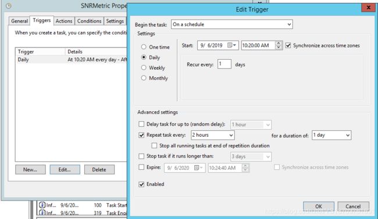The width and height of the screenshot is (378, 219).
Task: Click event ID 319 in history list
Action: tap(98, 213)
